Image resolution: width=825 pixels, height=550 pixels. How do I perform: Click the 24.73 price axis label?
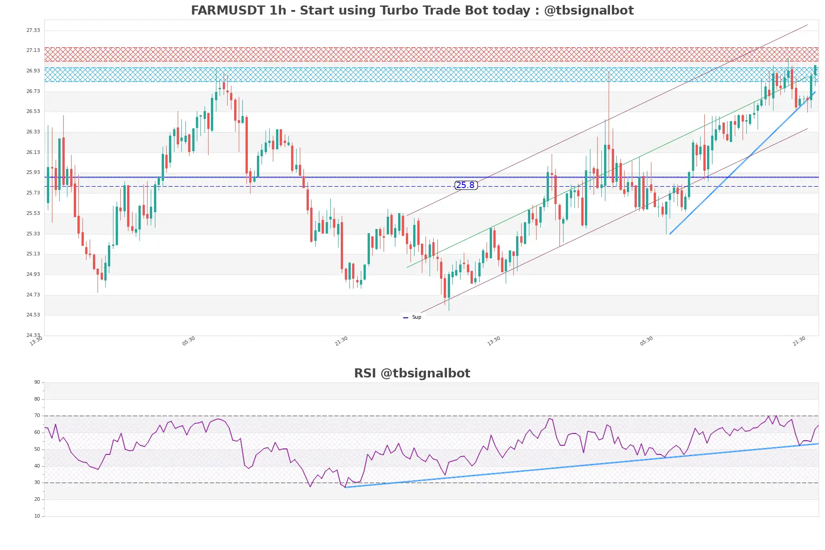(x=33, y=295)
